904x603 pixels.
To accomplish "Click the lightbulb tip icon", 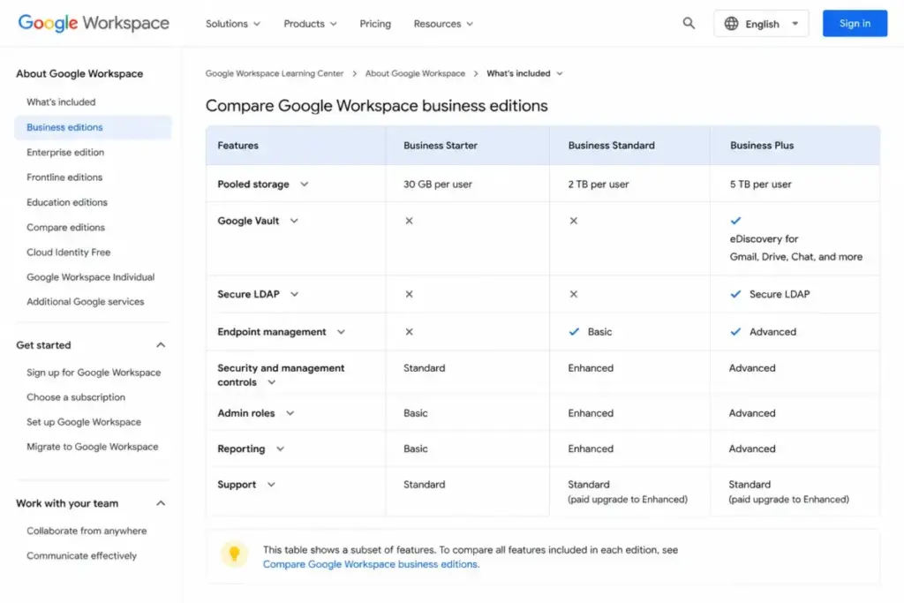I will pos(234,554).
